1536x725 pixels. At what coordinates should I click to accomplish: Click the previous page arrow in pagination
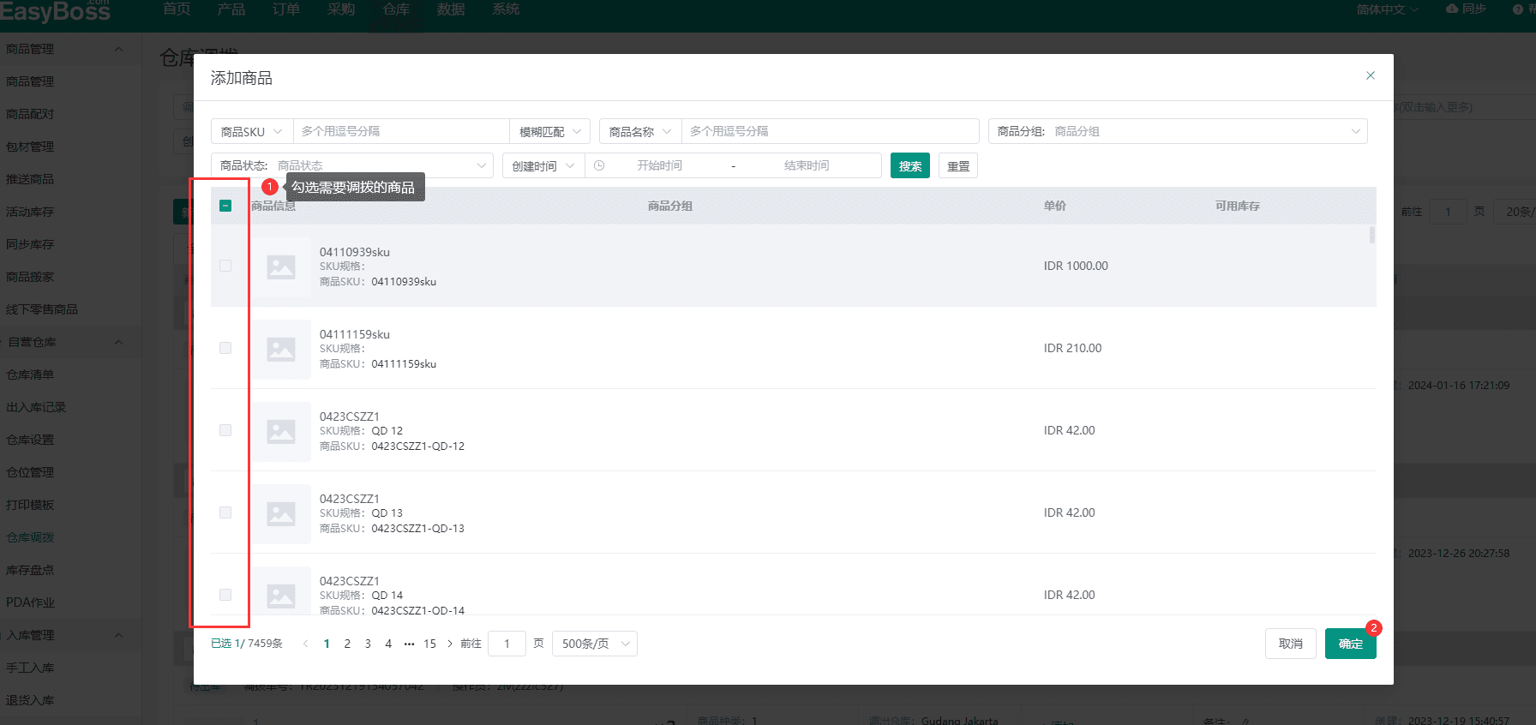pos(305,644)
